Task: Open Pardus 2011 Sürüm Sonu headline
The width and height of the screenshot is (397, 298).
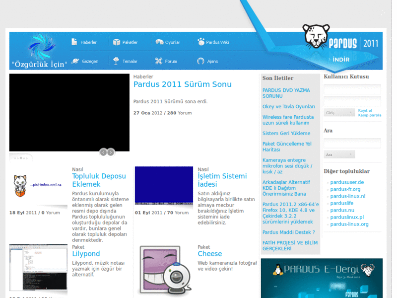Action: 182,84
